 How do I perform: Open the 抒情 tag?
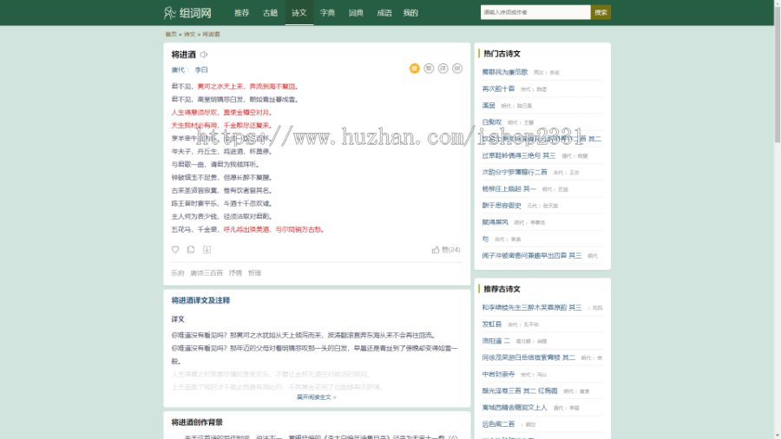[235, 272]
